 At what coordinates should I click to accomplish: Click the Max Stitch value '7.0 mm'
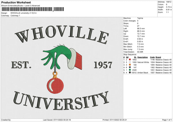[x=140, y=44]
